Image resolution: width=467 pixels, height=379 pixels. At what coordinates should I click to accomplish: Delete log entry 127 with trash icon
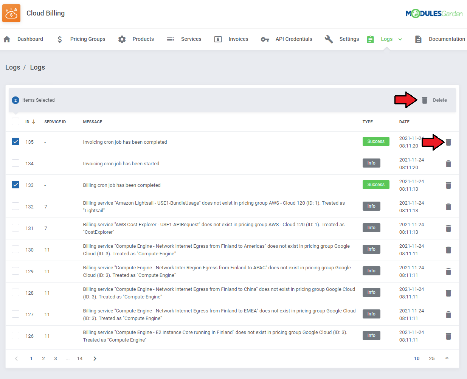point(448,315)
